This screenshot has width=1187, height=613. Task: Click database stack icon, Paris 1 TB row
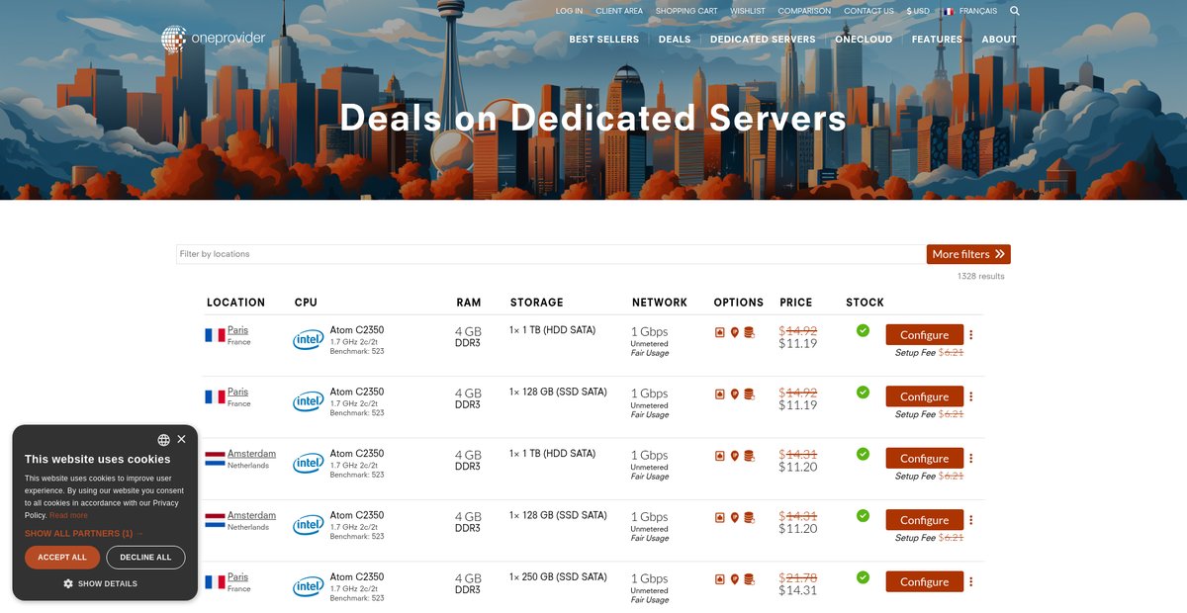(750, 332)
